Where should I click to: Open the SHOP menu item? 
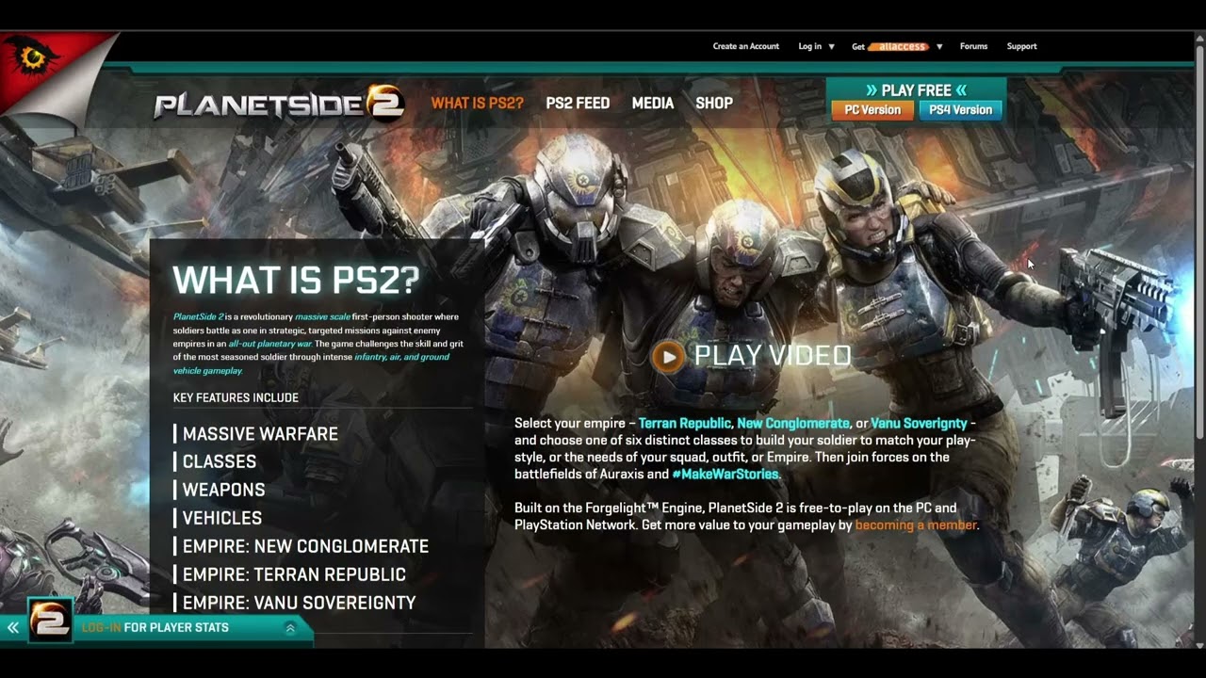click(x=714, y=104)
